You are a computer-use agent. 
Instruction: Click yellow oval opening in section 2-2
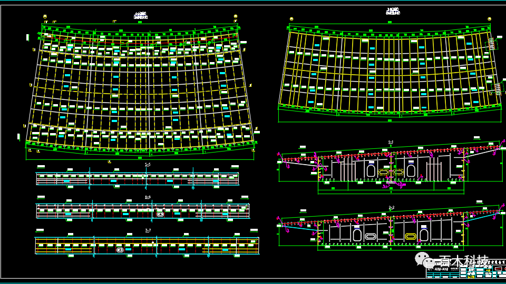click(x=410, y=237)
